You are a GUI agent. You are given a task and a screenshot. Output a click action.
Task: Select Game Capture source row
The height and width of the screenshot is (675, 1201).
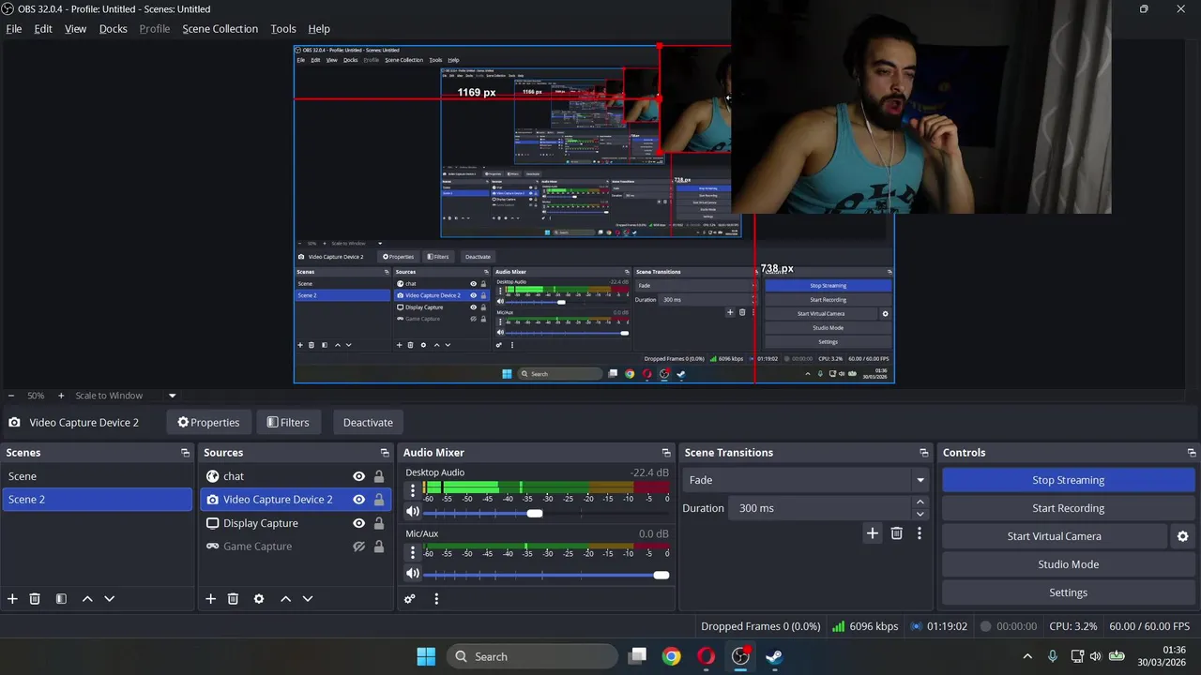click(x=296, y=547)
